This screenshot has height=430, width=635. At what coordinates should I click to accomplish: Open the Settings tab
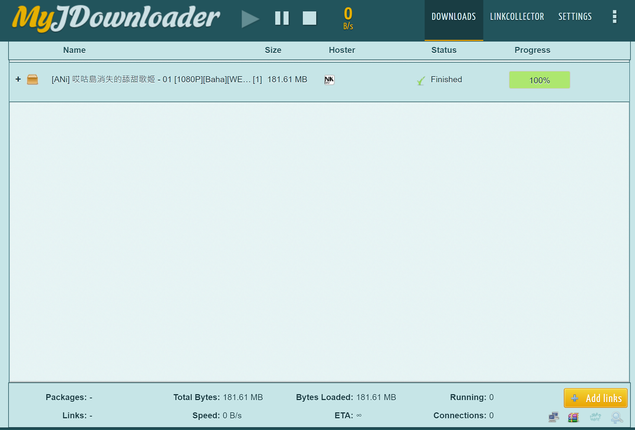click(x=575, y=17)
